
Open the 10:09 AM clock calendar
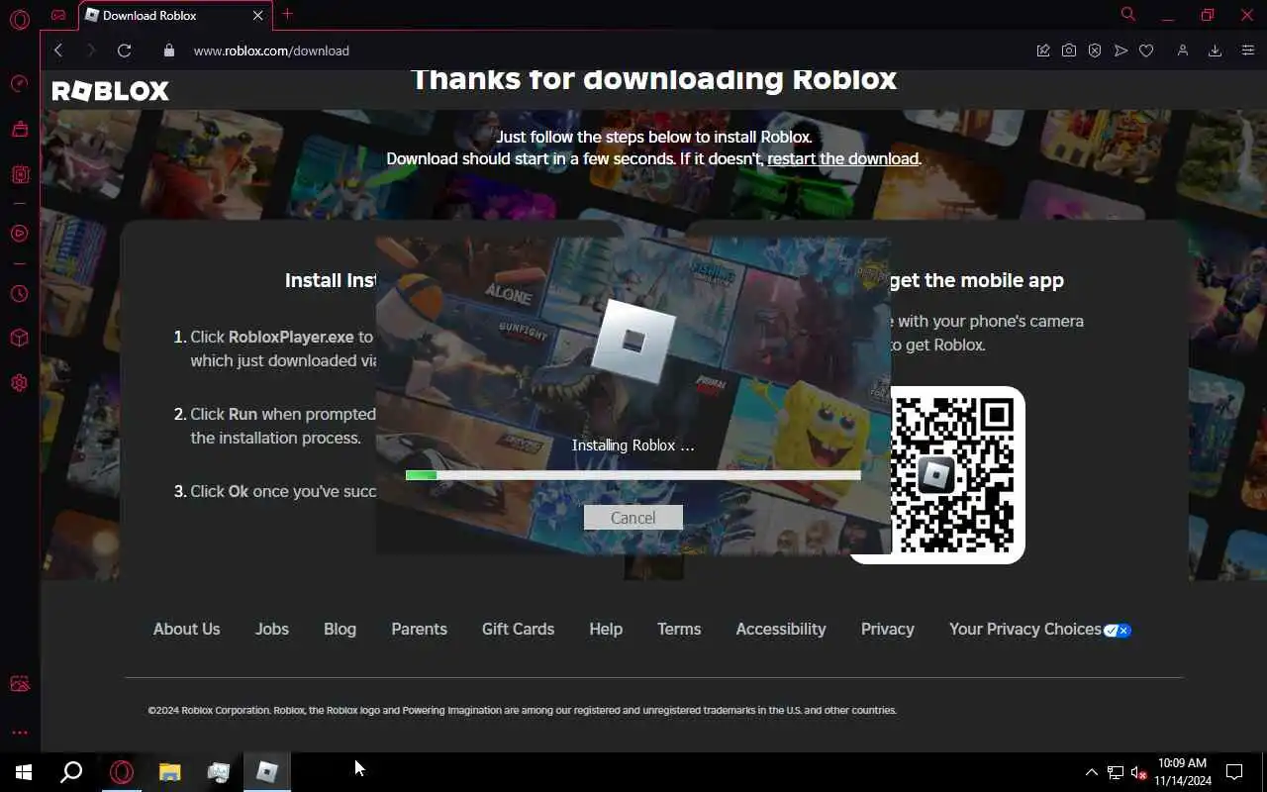point(1182,772)
